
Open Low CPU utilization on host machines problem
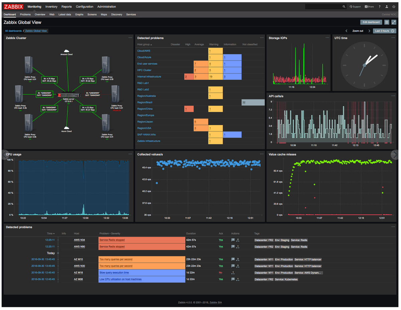(x=120, y=279)
